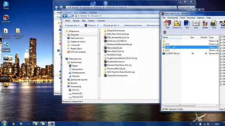Screen dimensions: 225x126
Task: Click the WinRAR Add toolbar icon
Action: tap(167, 24)
